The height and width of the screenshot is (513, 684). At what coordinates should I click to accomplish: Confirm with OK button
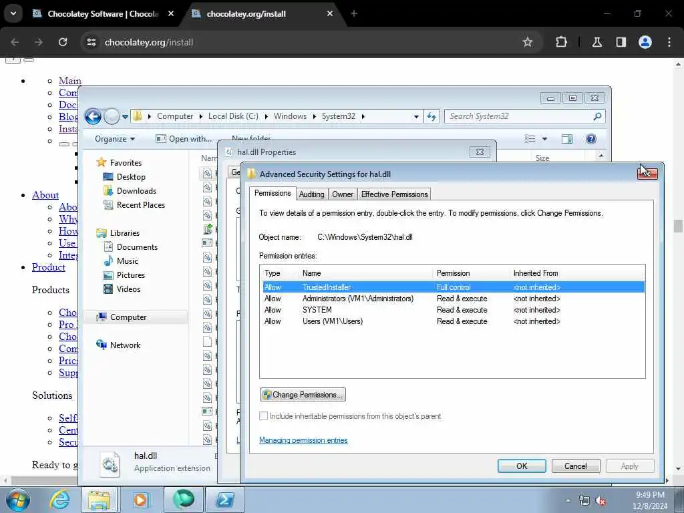pyautogui.click(x=522, y=466)
